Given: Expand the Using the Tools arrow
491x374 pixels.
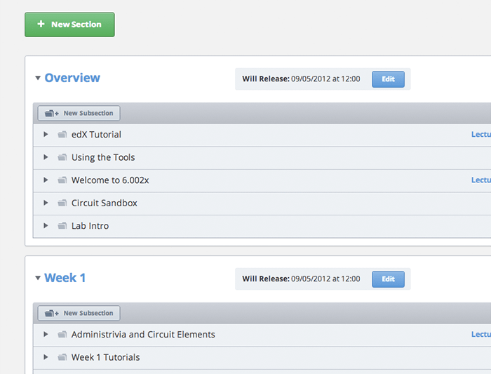Looking at the screenshot, I should 46,157.
